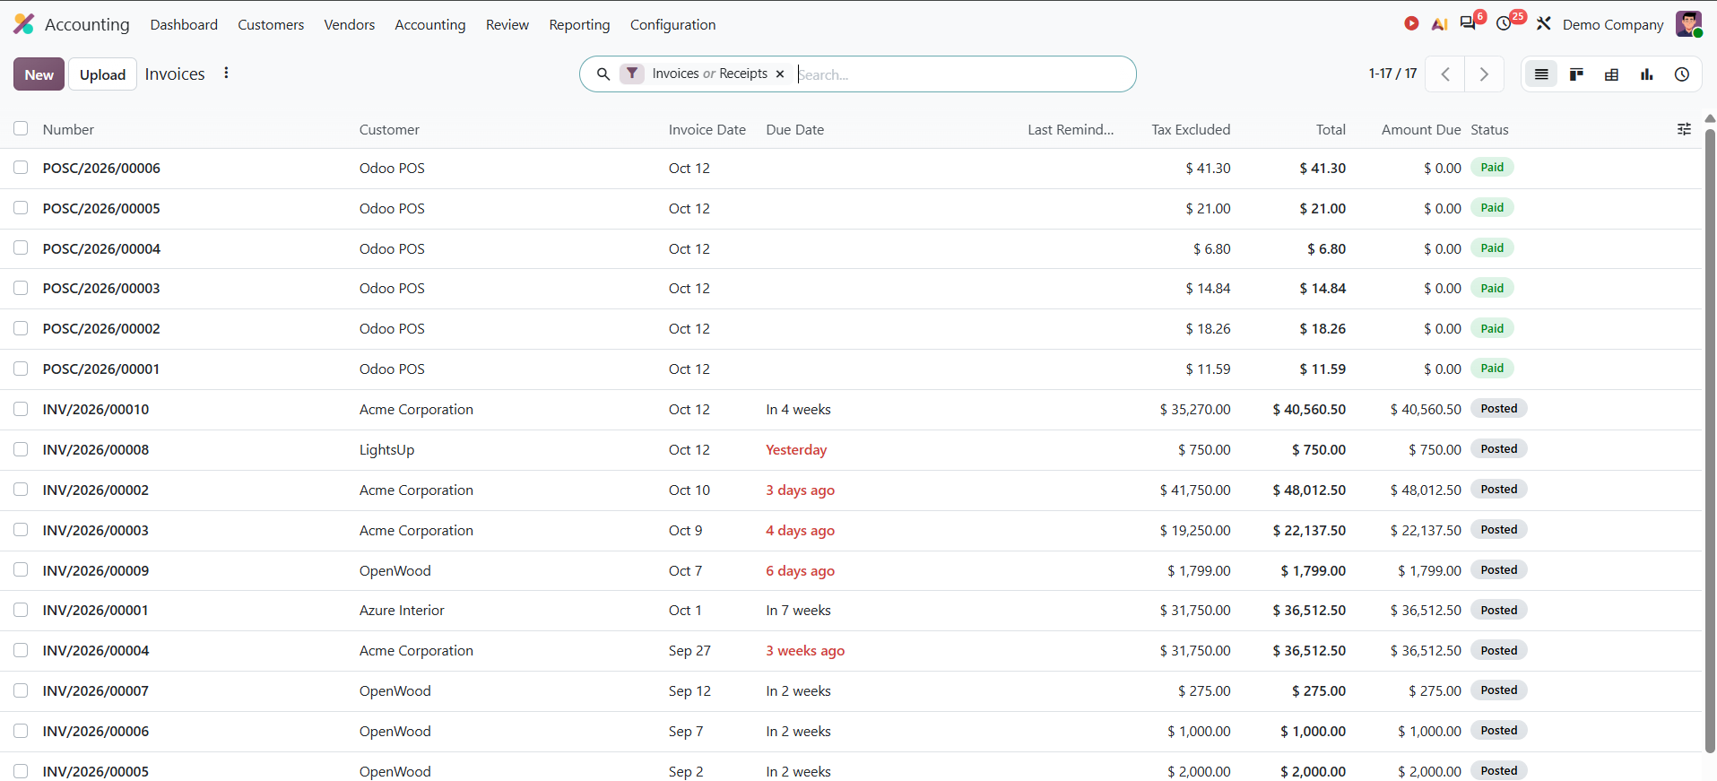Click the Upload button
This screenshot has width=1717, height=781.
(103, 74)
